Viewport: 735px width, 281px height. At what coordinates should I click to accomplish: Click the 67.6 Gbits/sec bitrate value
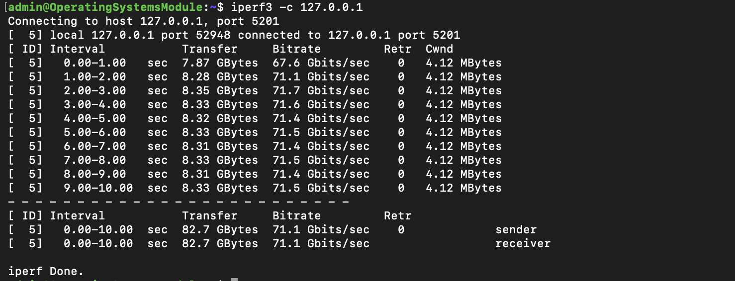point(321,63)
